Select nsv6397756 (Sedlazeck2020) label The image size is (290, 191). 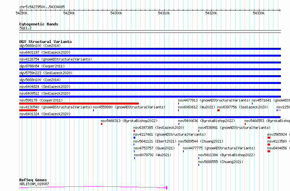(x=242, y=107)
